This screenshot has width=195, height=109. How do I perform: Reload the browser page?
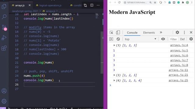[x=119, y=2]
